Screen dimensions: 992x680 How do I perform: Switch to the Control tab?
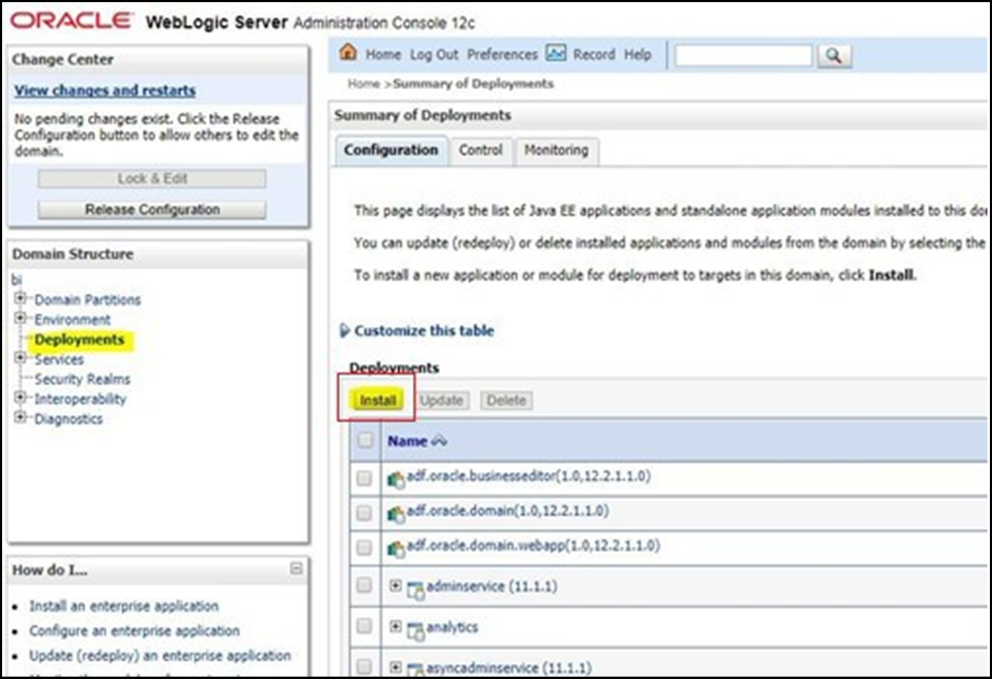pyautogui.click(x=481, y=151)
